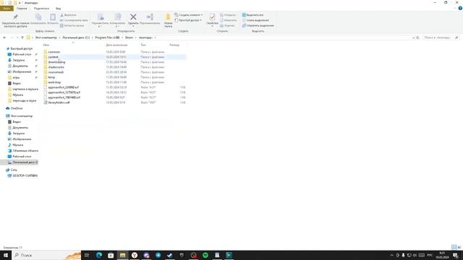
Task: Open Microsoft Edge from the taskbar
Action: pyautogui.click(x=99, y=255)
